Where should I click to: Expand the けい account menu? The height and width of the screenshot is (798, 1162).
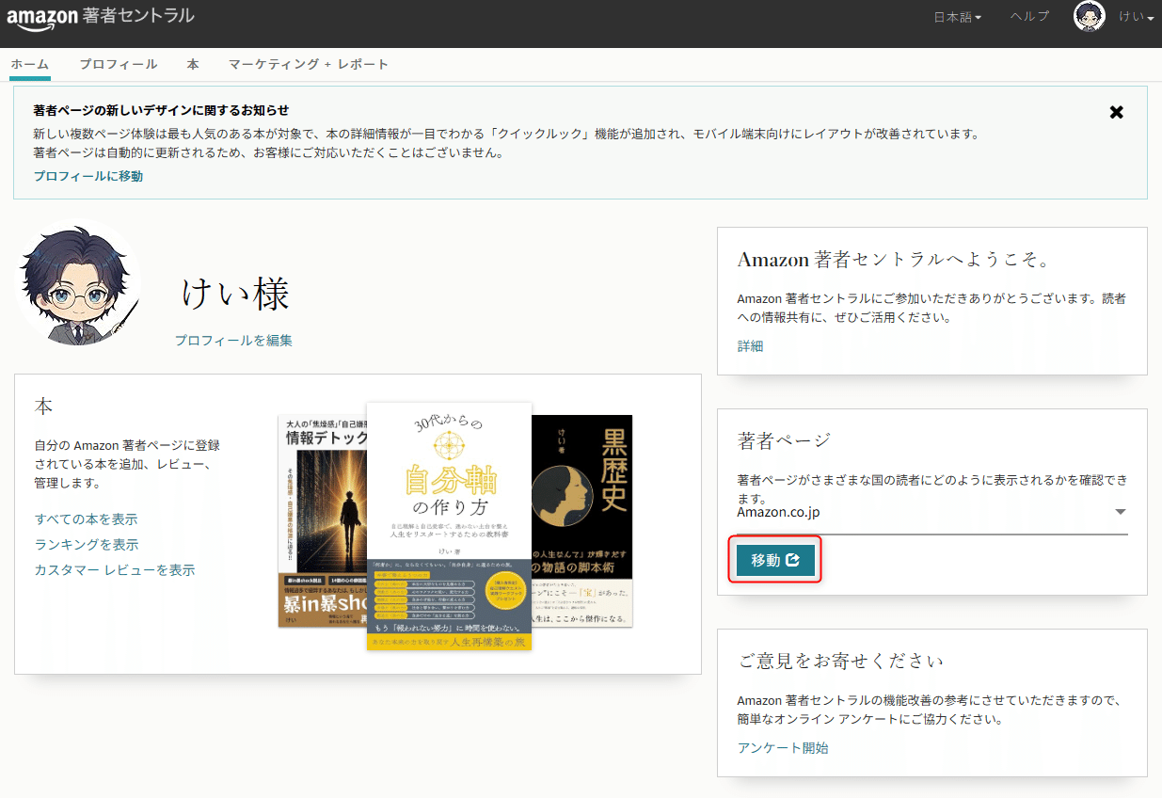pyautogui.click(x=1134, y=16)
